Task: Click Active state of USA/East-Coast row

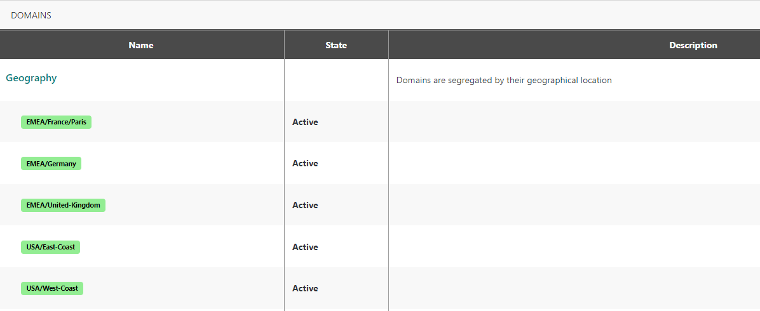Action: coord(305,247)
